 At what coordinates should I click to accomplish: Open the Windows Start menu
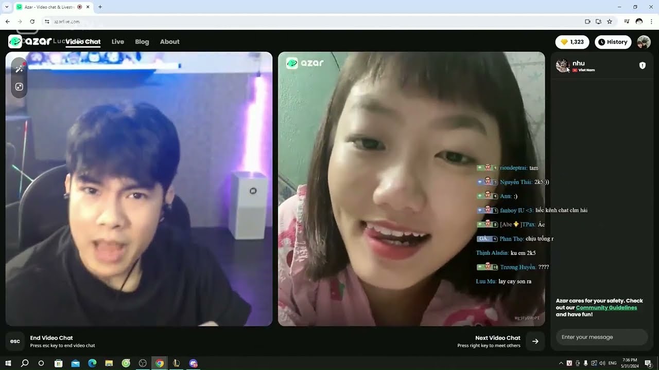coord(8,363)
